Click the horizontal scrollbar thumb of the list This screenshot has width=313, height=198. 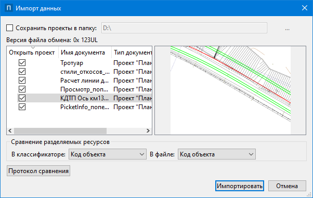click(60, 131)
